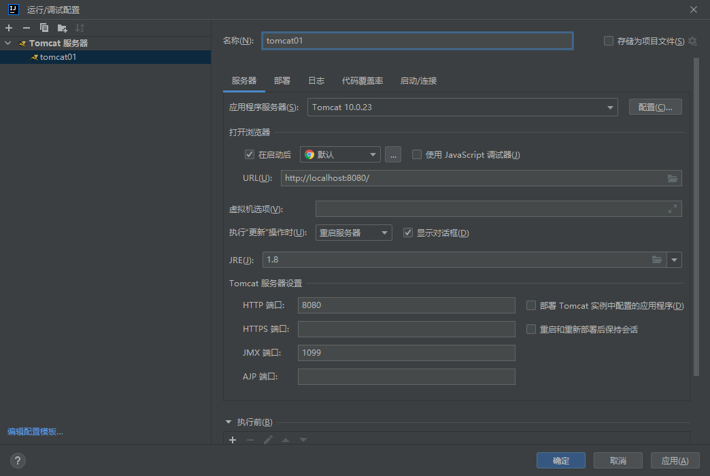
Task: Move 执行前 task up
Action: tap(286, 440)
